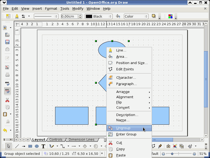Click the Print icon in left toolbar
Screen dimensions: 210x158
pyautogui.click(x=7, y=75)
